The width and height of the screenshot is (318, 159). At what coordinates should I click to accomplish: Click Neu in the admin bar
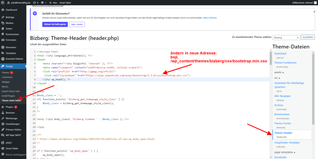55,3
